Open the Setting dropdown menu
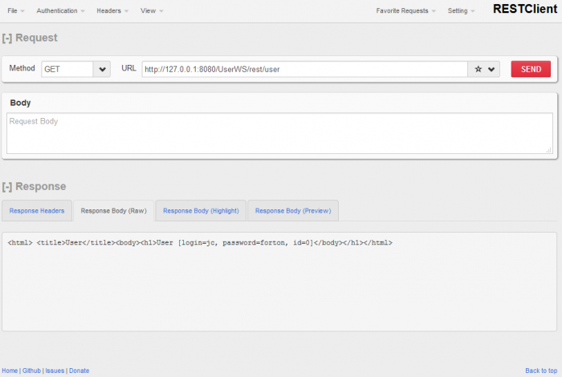The image size is (562, 377). click(461, 11)
